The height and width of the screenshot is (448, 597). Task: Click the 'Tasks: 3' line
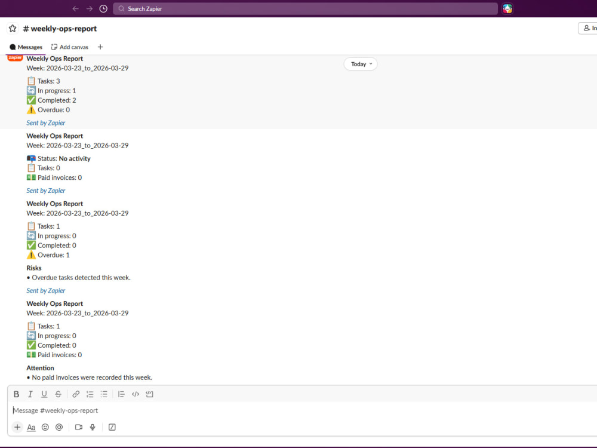pos(43,81)
